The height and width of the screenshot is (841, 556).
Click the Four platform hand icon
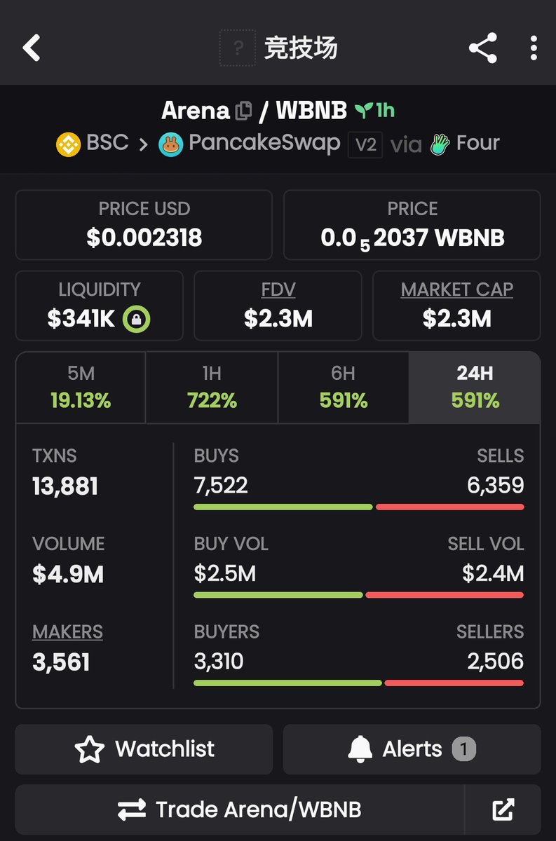(x=440, y=144)
